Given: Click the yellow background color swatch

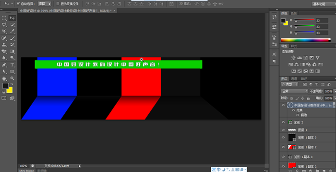Looking at the screenshot, I should pyautogui.click(x=10, y=90).
